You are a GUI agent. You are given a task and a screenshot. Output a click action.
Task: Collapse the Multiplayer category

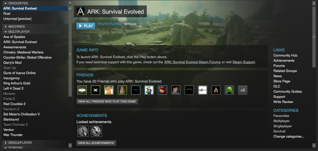(6, 32)
